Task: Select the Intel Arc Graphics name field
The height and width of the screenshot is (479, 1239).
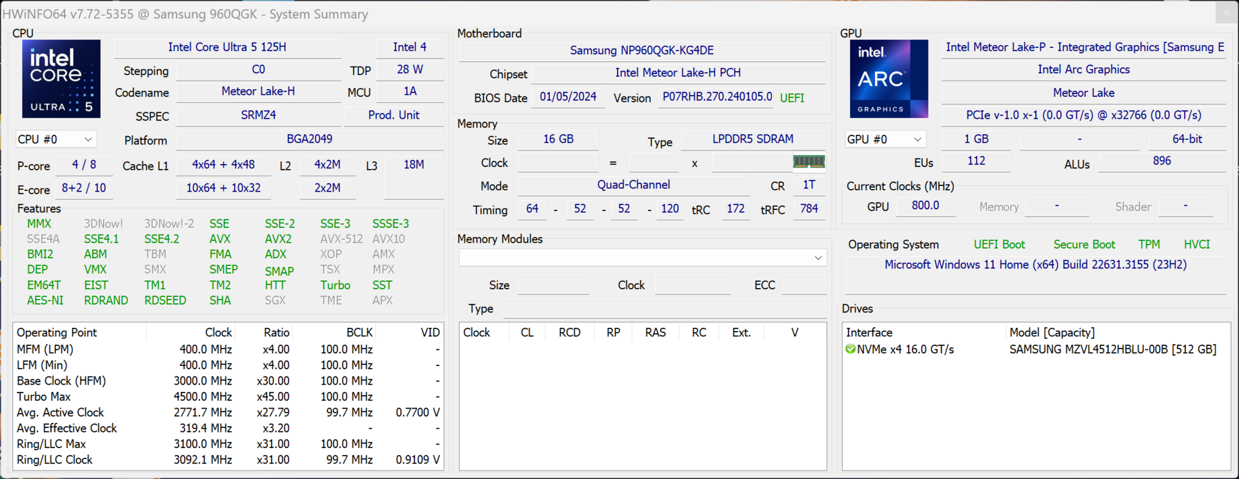Action: pos(1083,70)
